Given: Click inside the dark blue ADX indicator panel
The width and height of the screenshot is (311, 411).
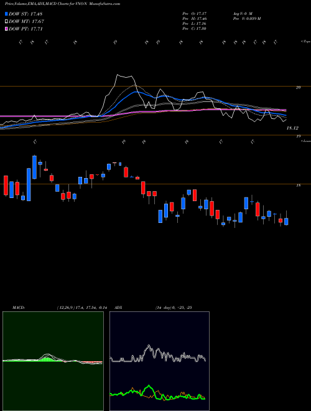Looking at the screenshot, I should pos(159,361).
